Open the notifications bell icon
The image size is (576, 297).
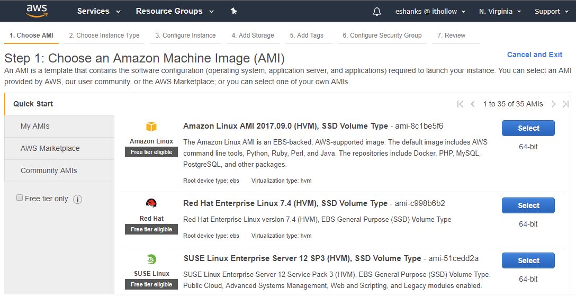click(x=377, y=11)
